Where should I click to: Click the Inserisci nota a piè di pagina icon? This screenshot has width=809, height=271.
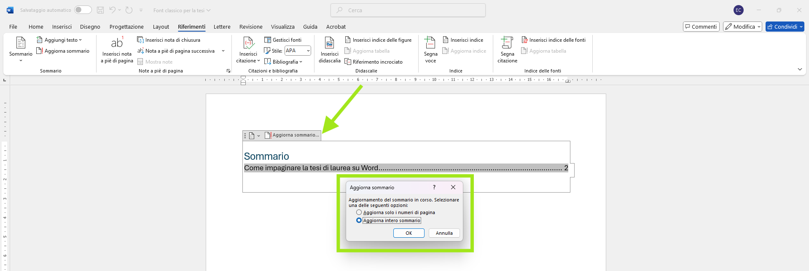click(x=117, y=43)
